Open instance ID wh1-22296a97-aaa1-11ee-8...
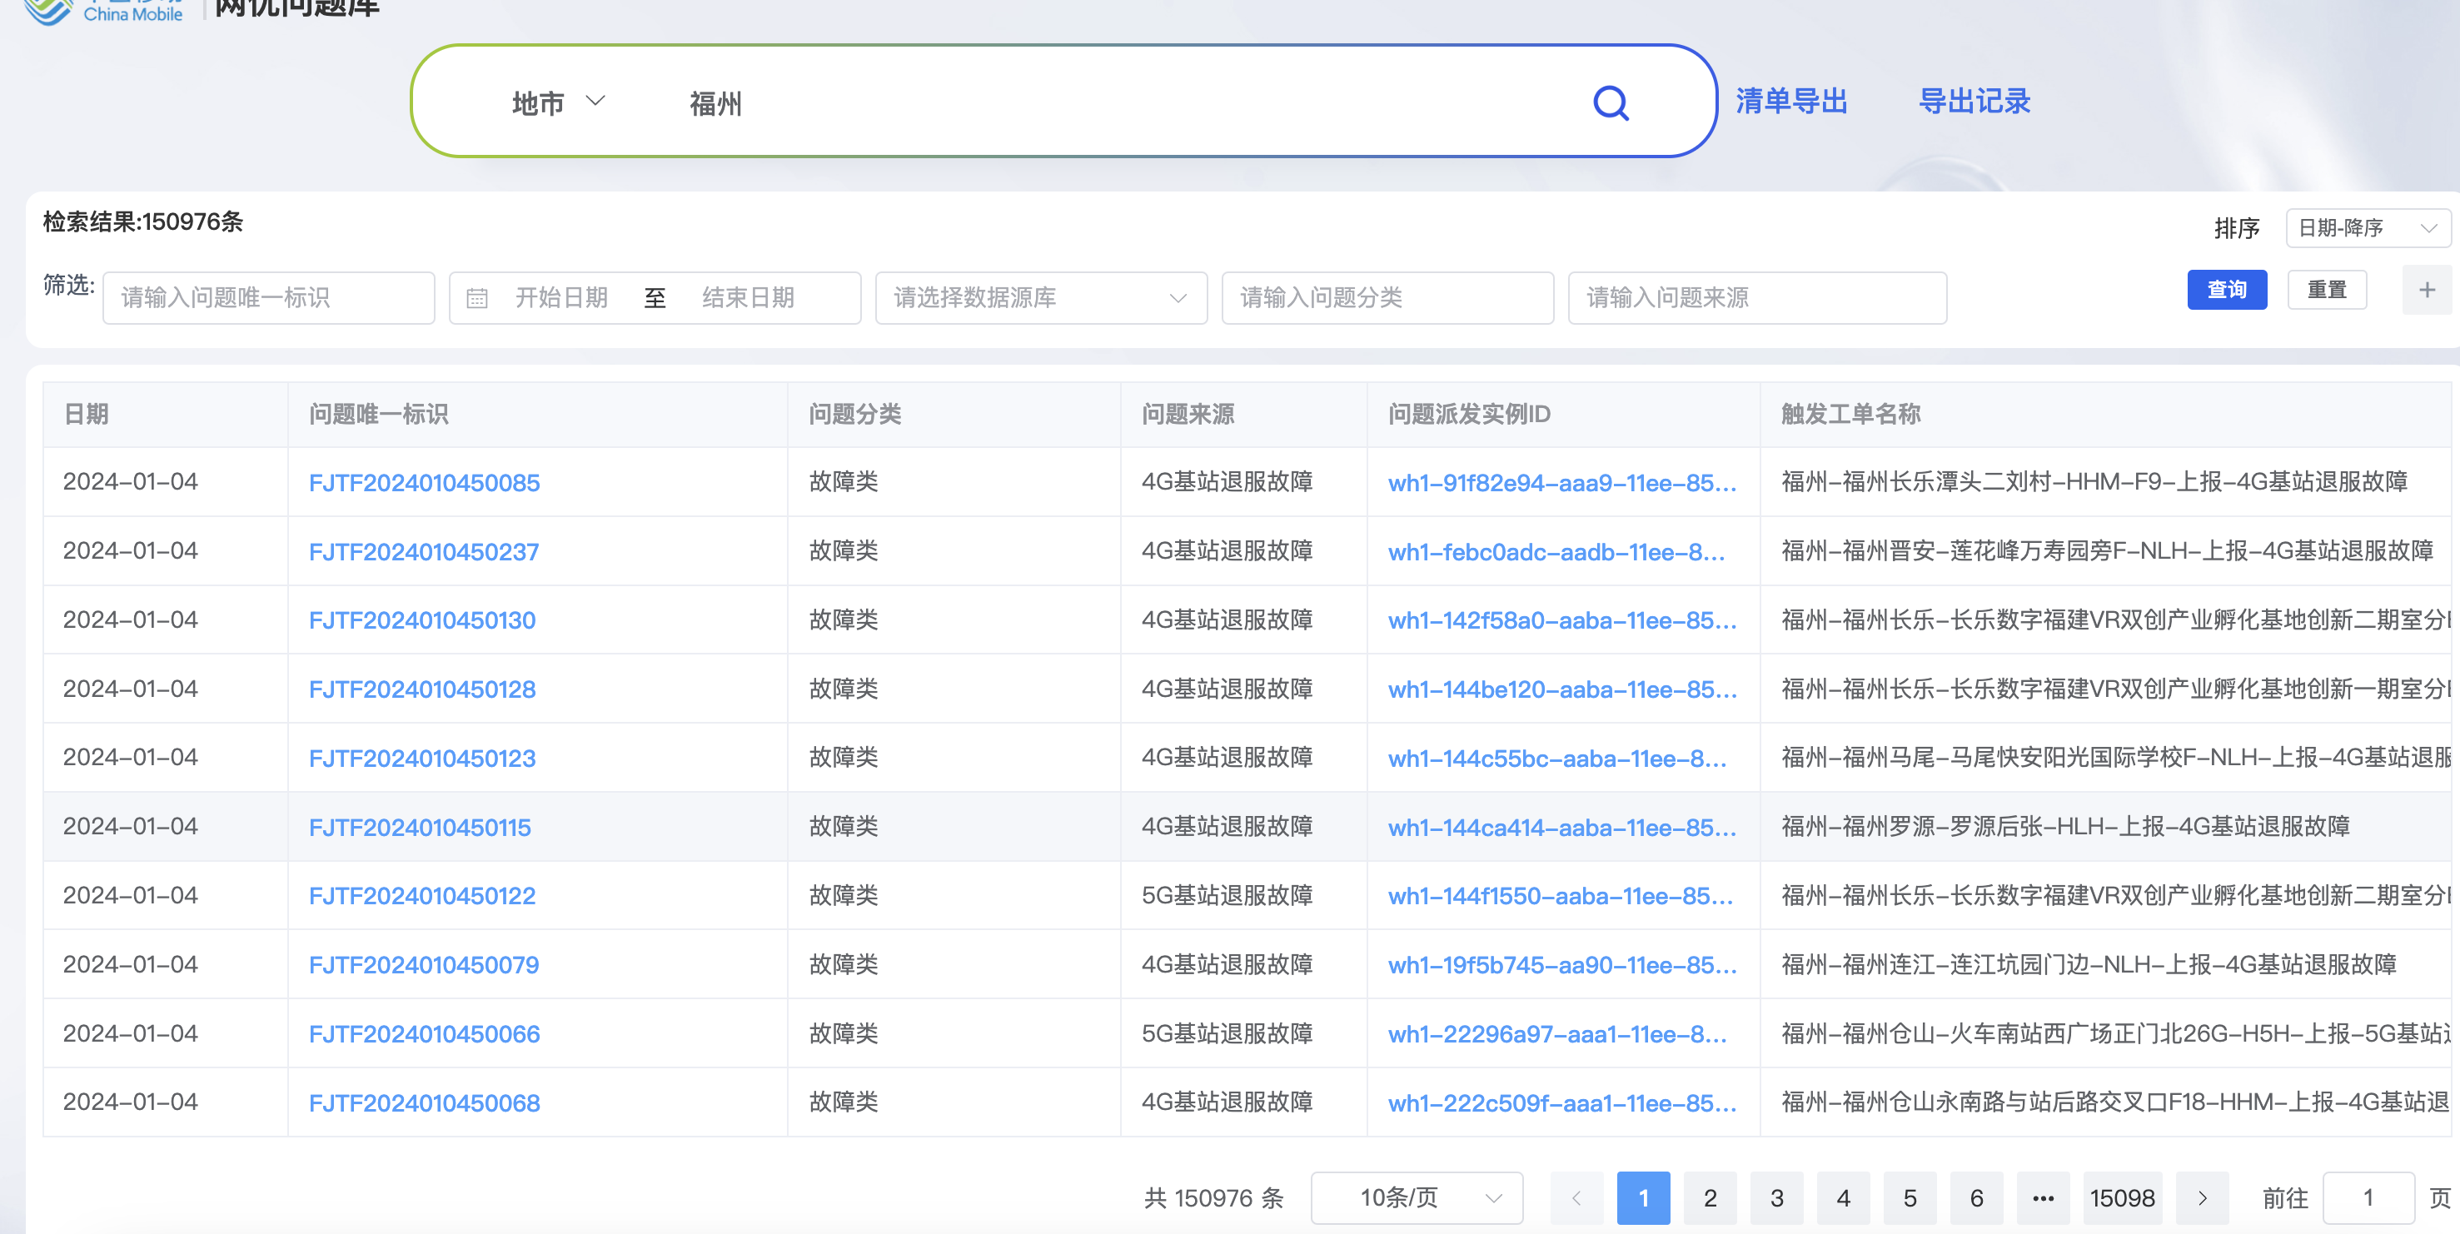The image size is (2460, 1234). pos(1557,1034)
